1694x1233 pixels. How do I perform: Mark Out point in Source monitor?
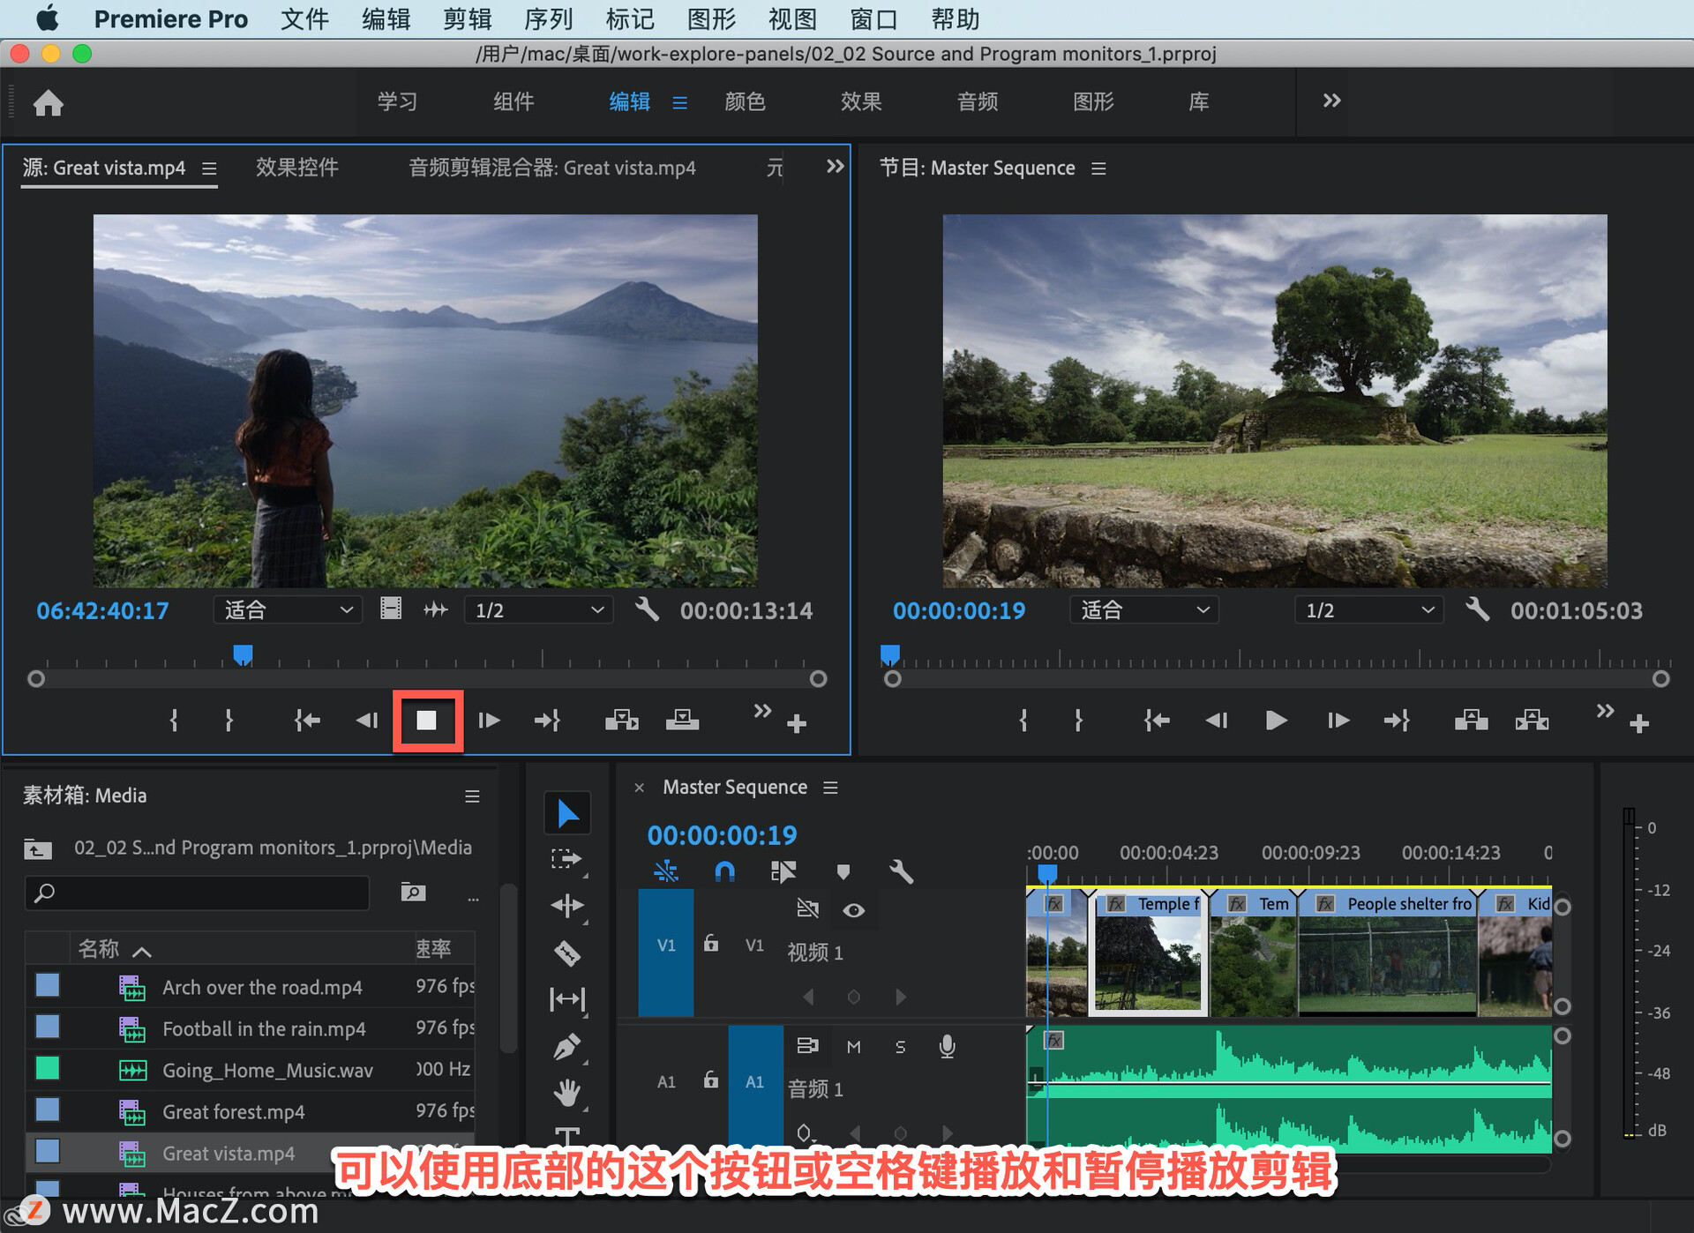229,721
